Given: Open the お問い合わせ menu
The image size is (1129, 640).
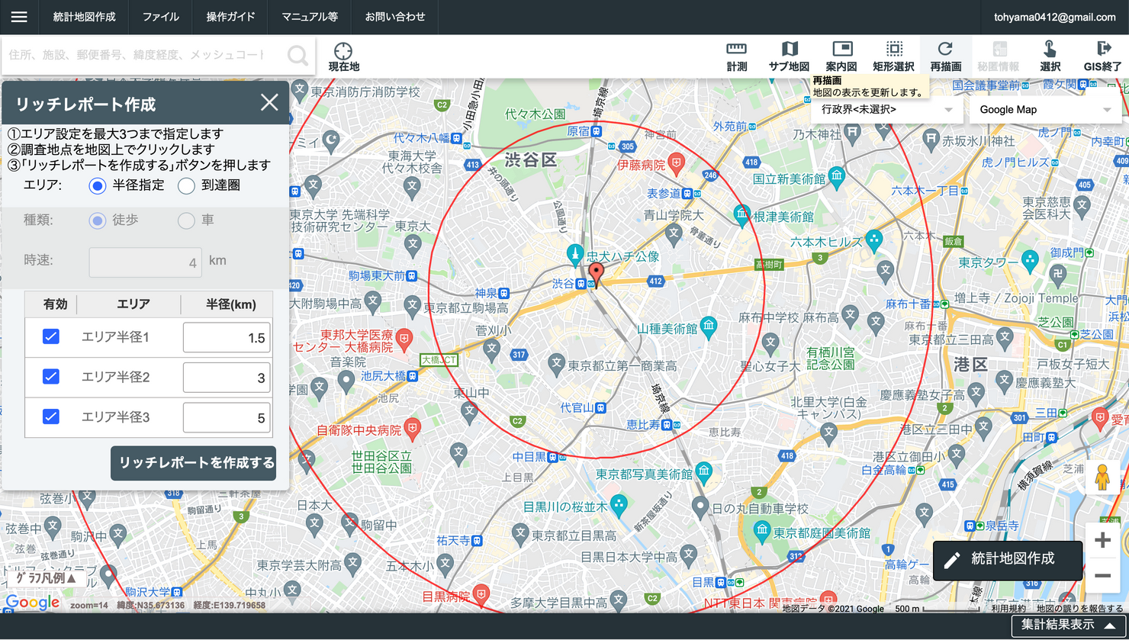Looking at the screenshot, I should click(395, 17).
